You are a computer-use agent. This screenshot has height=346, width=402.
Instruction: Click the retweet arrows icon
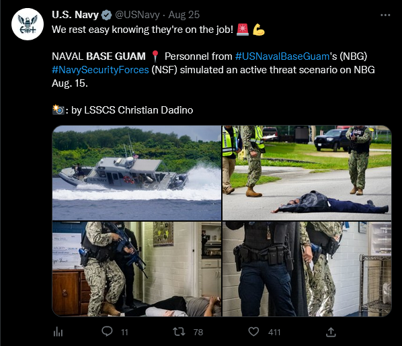pos(179,332)
